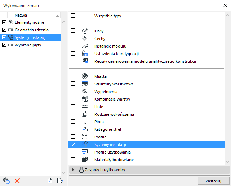The width and height of the screenshot is (231, 186).
Task: Click the Profile użytkowania grid icon
Action: pos(85,152)
